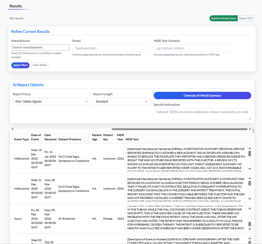Click the table horizontal scroll right arrow
262x244 pixels.
coord(250,129)
